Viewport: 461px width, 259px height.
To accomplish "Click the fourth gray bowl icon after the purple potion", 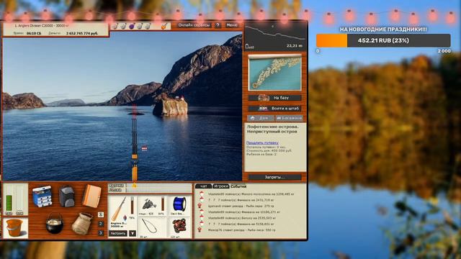I will [140, 26].
